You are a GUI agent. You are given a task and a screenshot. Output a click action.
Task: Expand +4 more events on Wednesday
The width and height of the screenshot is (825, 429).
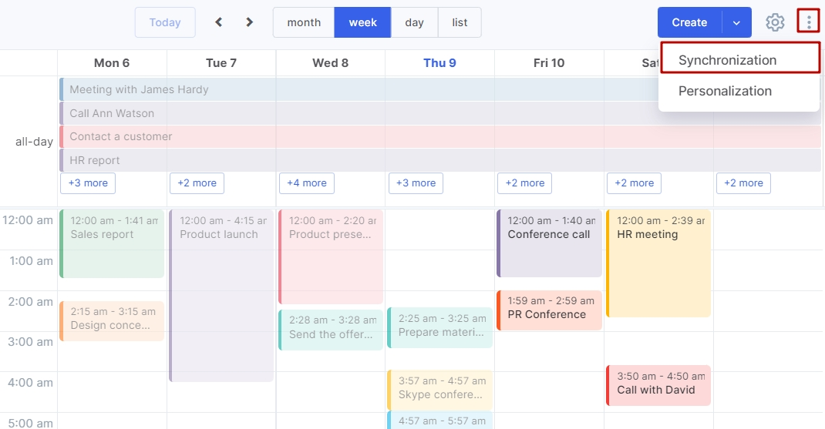coord(307,183)
